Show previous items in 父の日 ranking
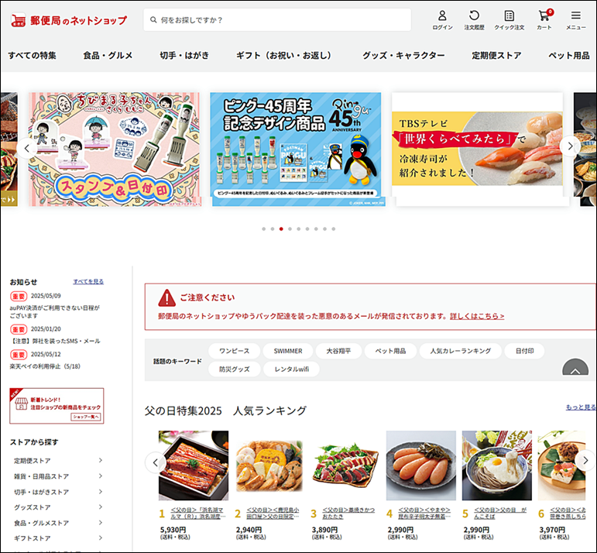Image resolution: width=597 pixels, height=553 pixels. click(x=156, y=462)
